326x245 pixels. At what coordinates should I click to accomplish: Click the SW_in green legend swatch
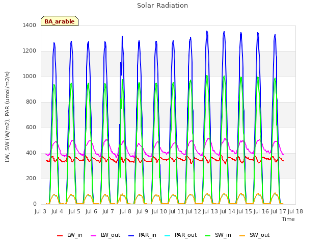point(208,236)
